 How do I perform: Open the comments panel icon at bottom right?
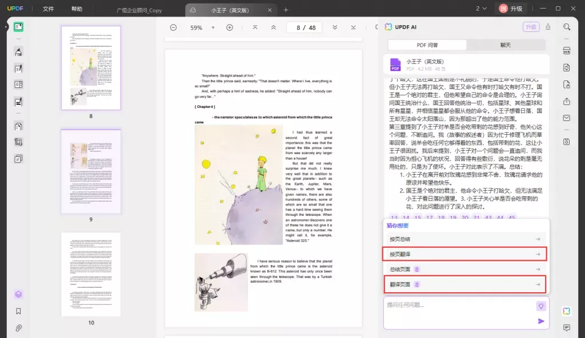(x=566, y=328)
